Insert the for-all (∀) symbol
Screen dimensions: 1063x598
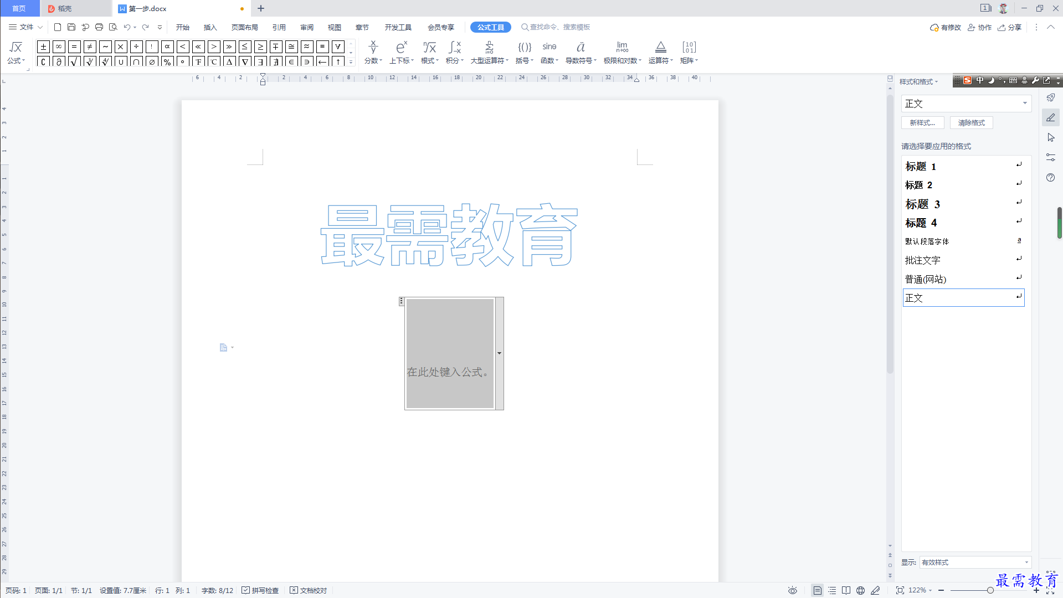click(338, 47)
